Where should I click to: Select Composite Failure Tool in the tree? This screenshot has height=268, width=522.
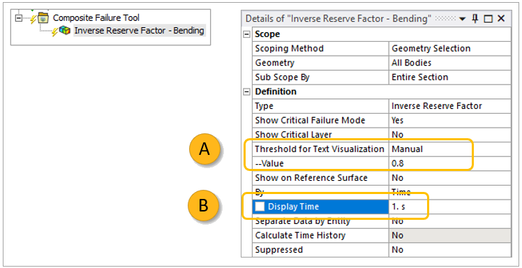pos(96,17)
